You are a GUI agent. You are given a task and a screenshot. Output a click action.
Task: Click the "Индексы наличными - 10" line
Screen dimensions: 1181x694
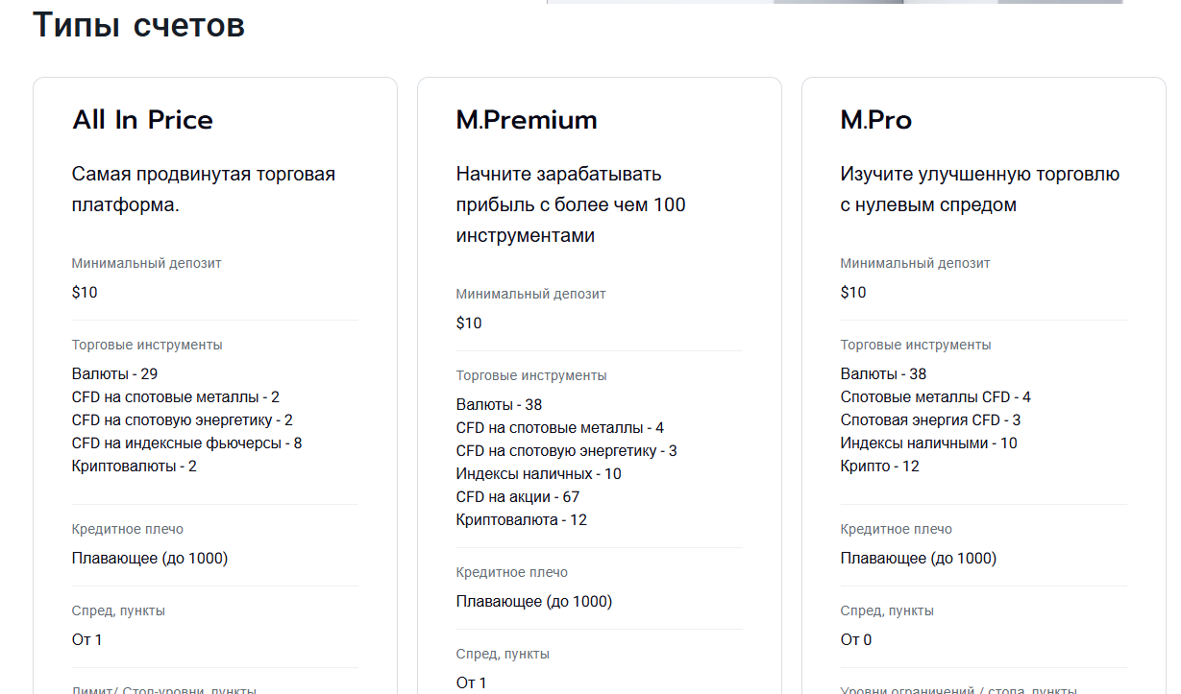929,443
